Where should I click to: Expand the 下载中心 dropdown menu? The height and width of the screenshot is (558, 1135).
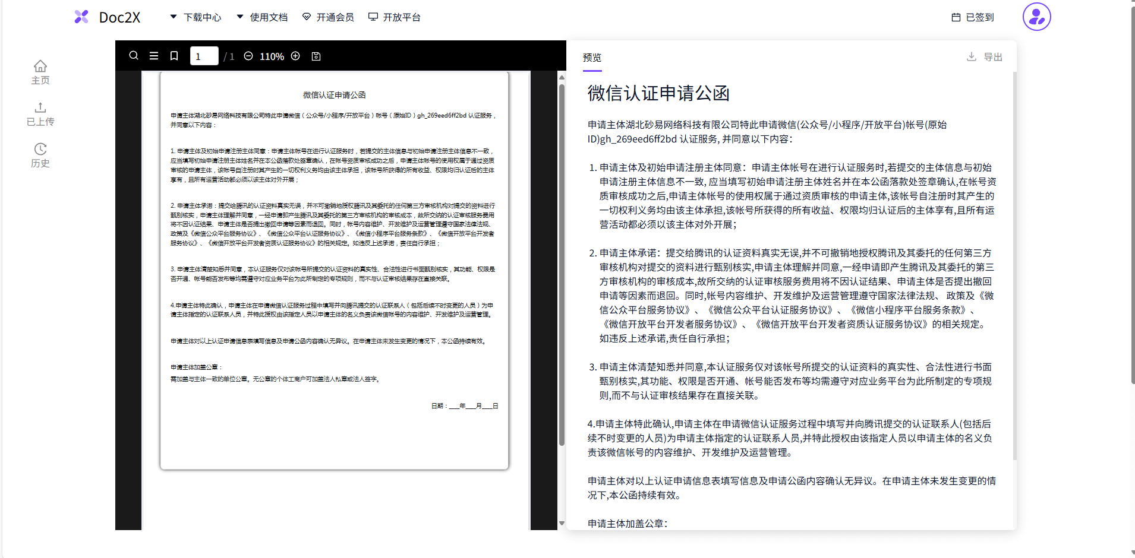tap(196, 17)
